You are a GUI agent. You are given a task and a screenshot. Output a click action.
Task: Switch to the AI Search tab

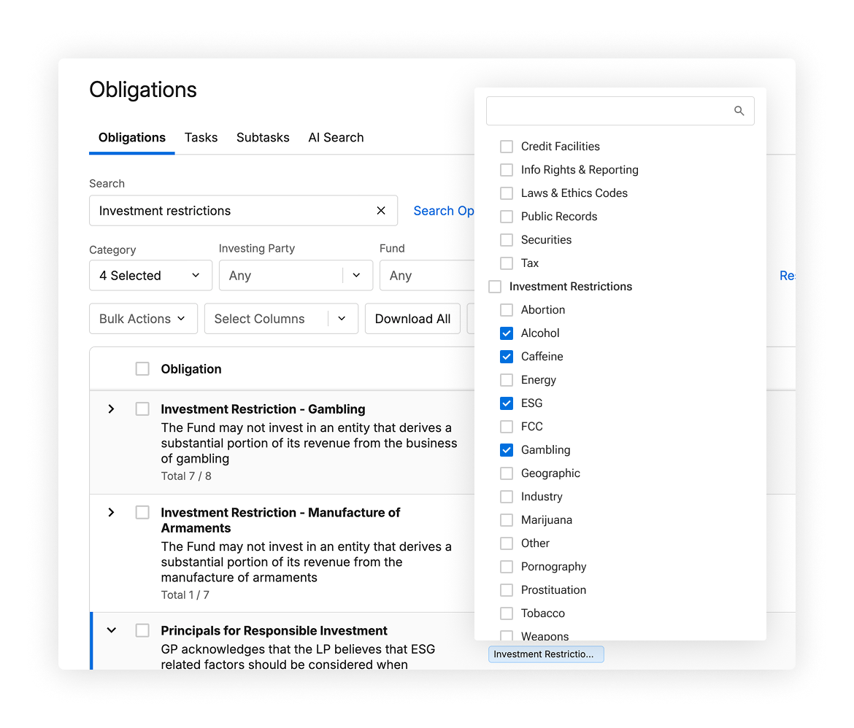(x=336, y=138)
